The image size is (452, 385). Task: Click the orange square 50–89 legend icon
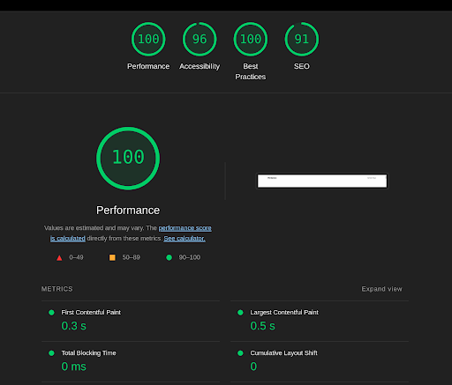click(112, 257)
